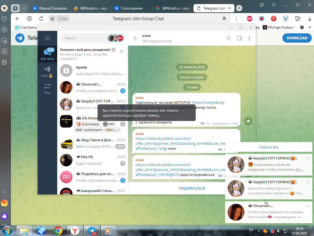
Task: Open the red trash extension icon
Action: 274,19
